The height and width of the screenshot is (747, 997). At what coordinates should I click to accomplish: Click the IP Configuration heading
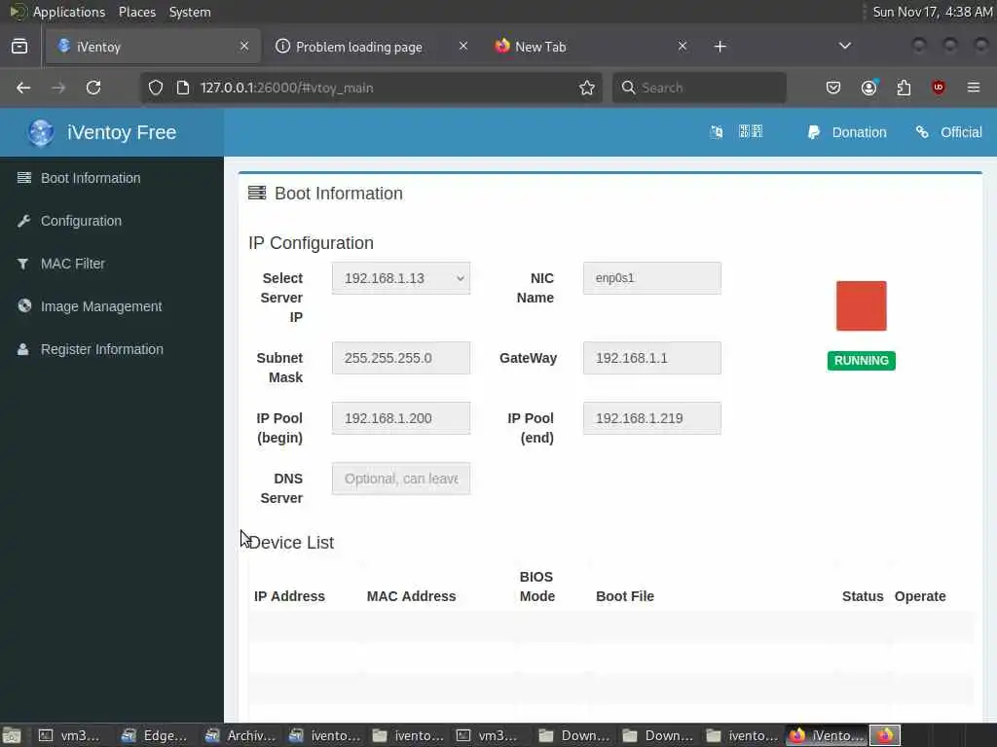[x=311, y=243]
